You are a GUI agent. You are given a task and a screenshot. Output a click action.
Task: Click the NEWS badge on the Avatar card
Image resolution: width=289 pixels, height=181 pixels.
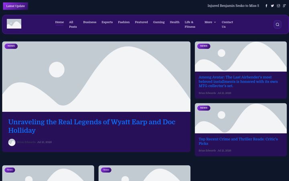(204, 46)
